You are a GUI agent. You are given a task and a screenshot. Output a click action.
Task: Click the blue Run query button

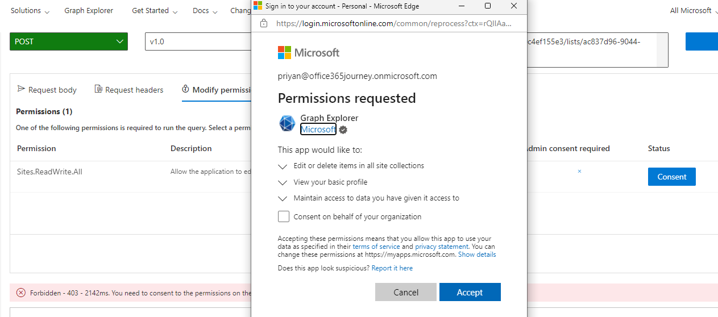(702, 41)
